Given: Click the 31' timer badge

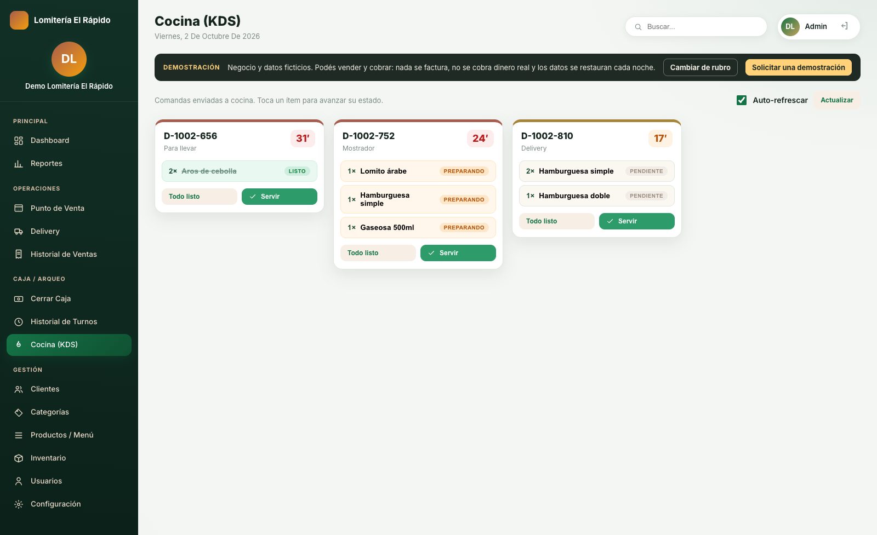Looking at the screenshot, I should point(303,139).
